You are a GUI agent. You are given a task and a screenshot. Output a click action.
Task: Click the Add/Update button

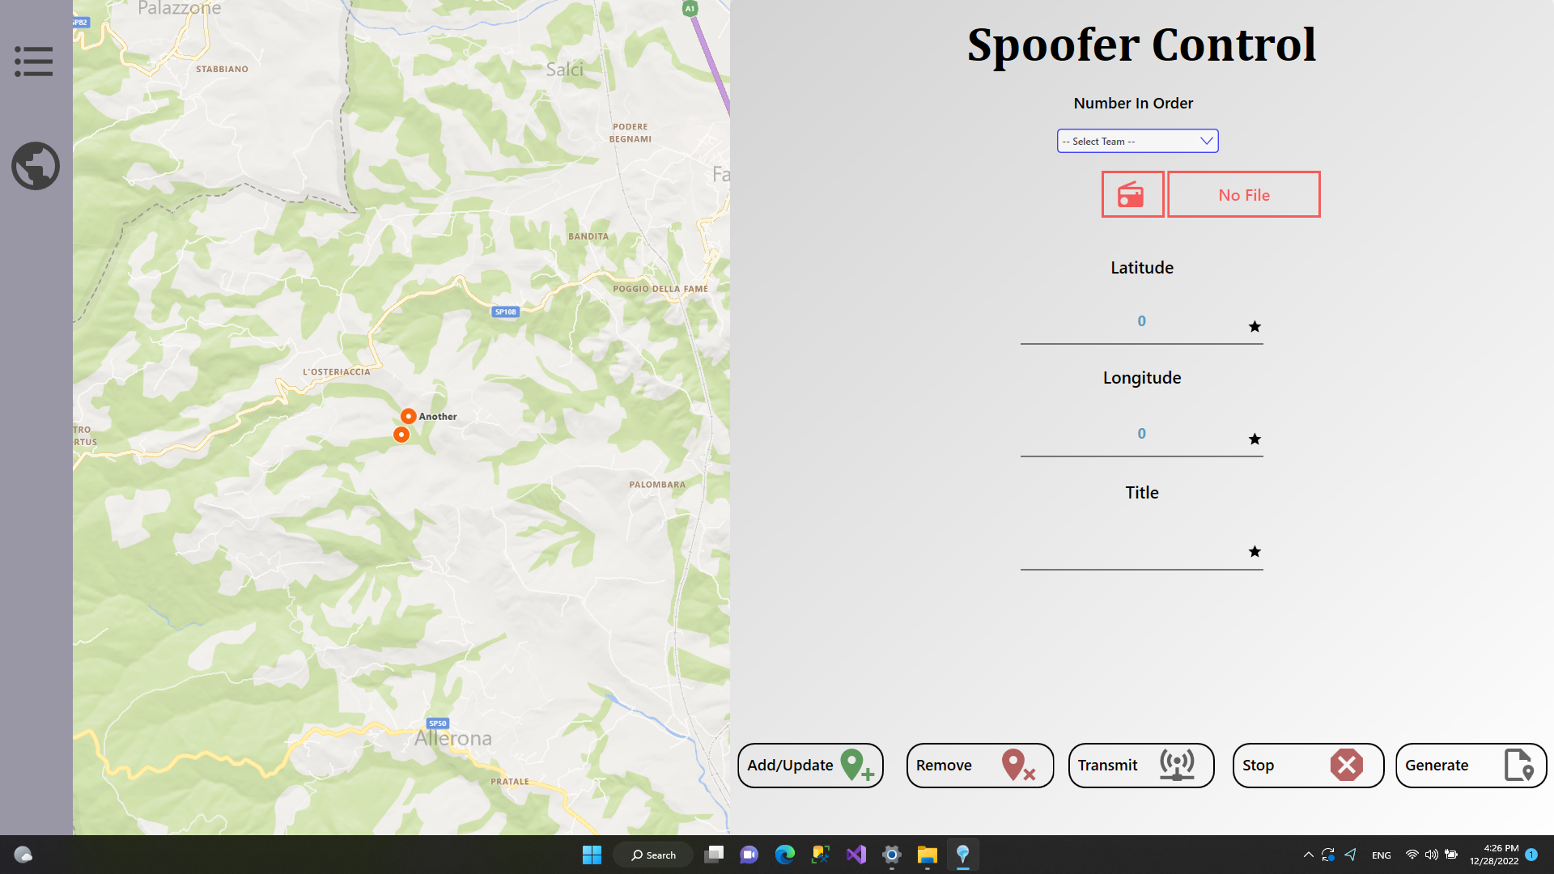tap(810, 765)
